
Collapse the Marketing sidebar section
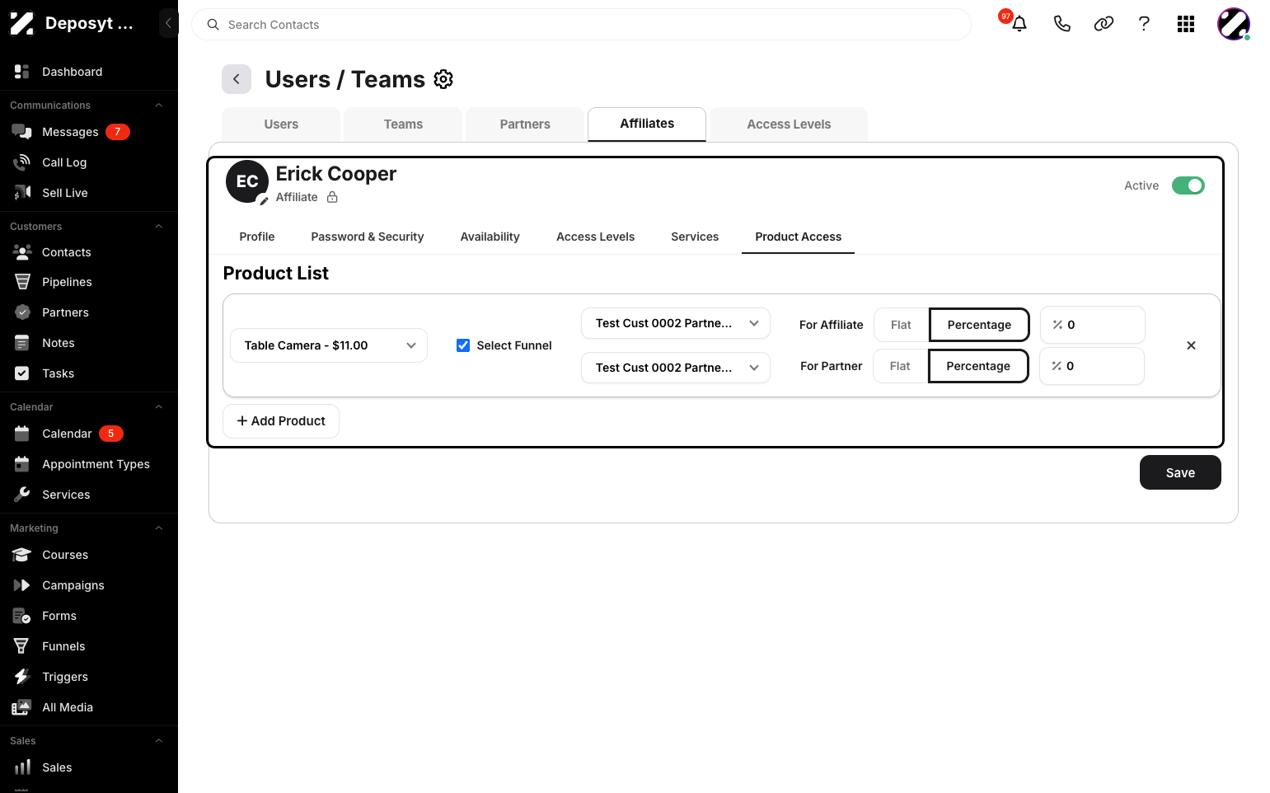pyautogui.click(x=159, y=528)
